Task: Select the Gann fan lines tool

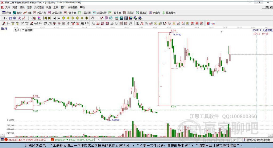Action: tap(98, 24)
